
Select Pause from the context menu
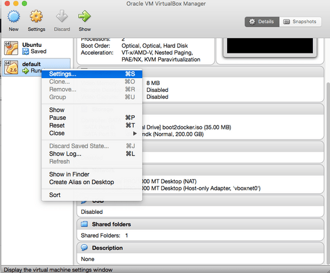(92, 117)
